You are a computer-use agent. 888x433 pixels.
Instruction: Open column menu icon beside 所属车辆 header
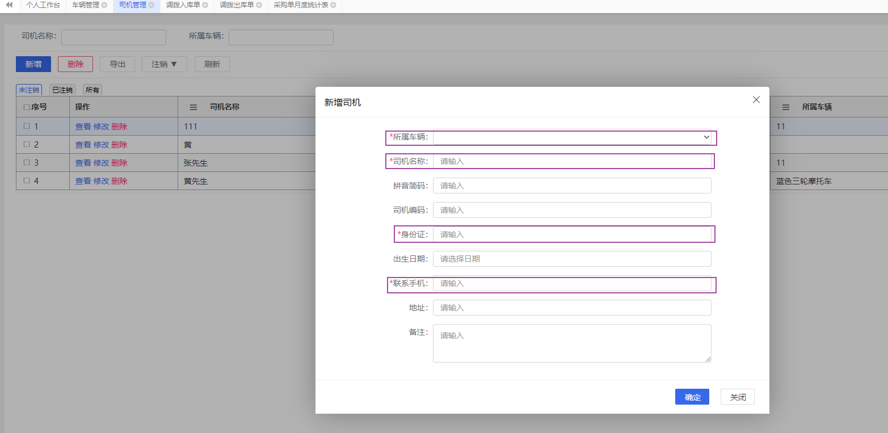(x=786, y=107)
